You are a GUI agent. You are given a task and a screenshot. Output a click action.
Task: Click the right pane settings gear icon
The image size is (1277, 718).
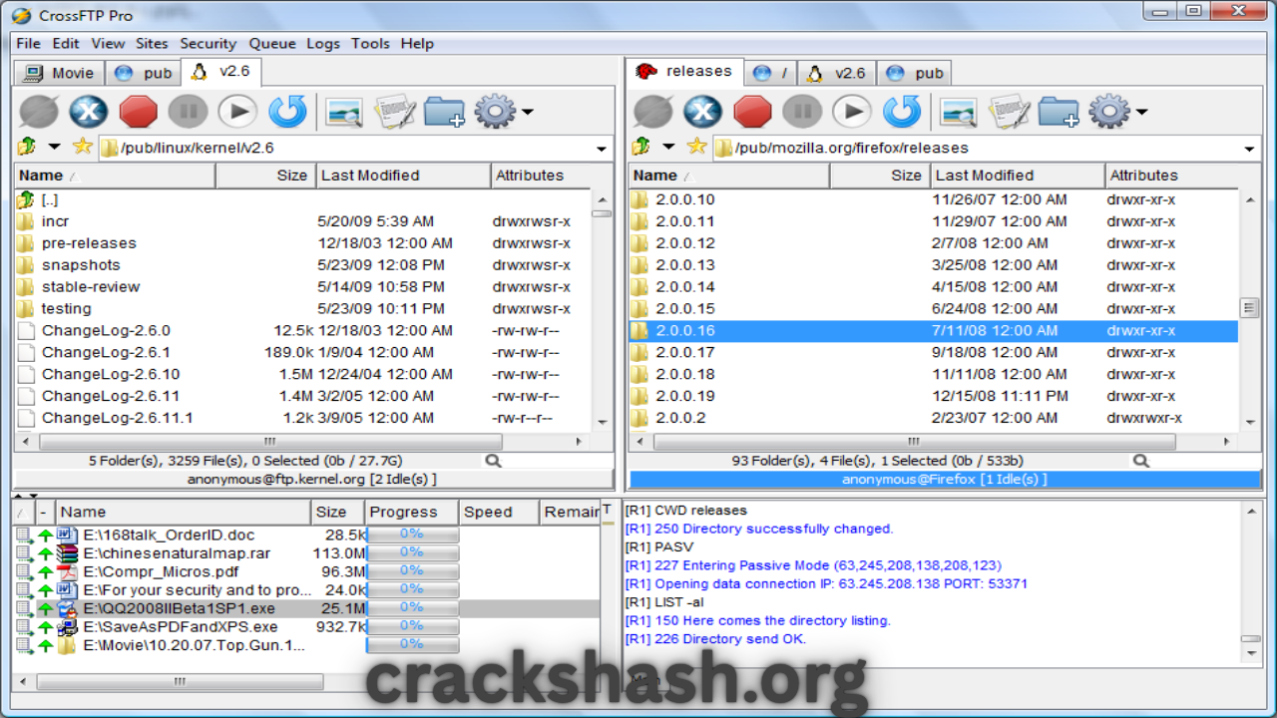pyautogui.click(x=1109, y=112)
